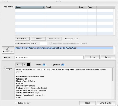Open the black text color swatch
118x106 pixels.
(28, 64)
